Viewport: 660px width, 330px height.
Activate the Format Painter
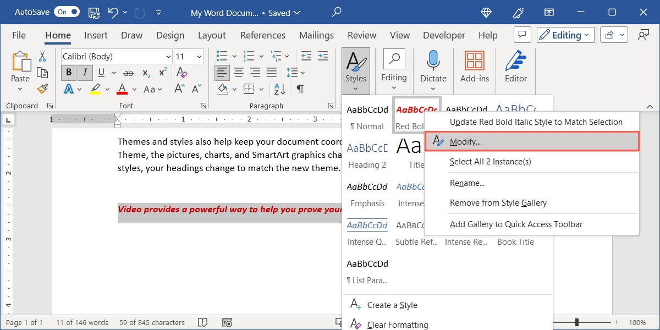point(42,88)
